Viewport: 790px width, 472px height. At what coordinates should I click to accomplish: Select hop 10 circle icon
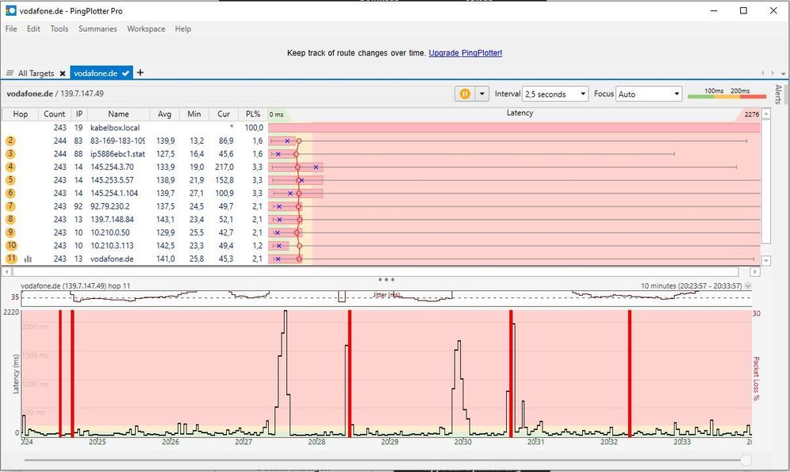[x=11, y=245]
